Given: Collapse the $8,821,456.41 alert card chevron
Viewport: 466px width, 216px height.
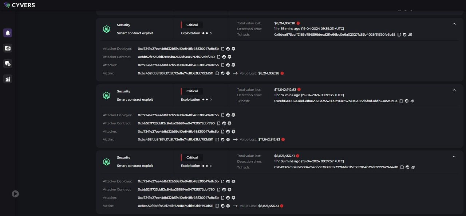Looking at the screenshot, I should (x=454, y=156).
